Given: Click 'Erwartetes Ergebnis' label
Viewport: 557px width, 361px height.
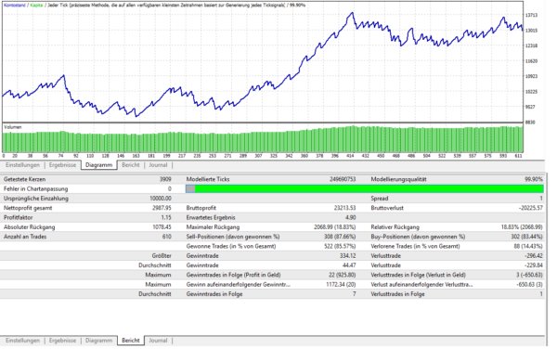Looking at the screenshot, I should coord(211,217).
